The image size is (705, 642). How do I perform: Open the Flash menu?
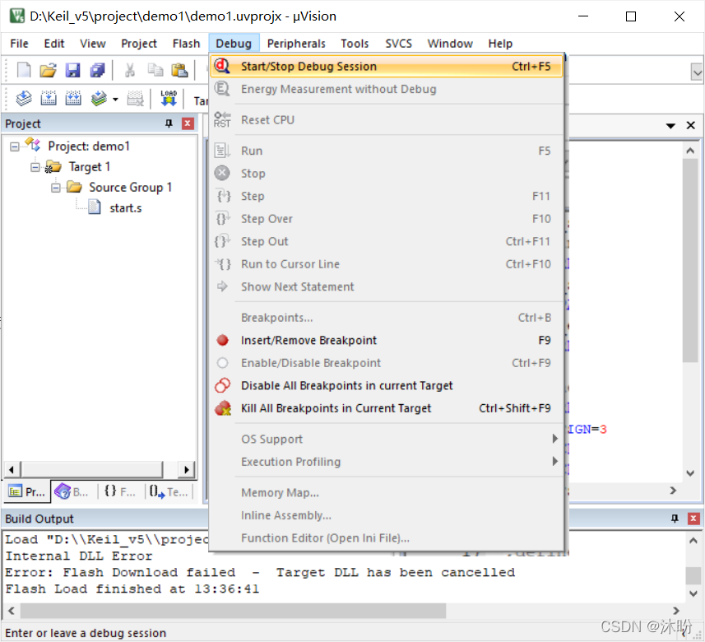[x=186, y=44]
